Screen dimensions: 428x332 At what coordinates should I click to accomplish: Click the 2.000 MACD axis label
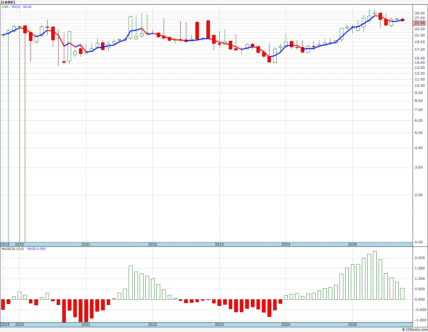click(420, 258)
